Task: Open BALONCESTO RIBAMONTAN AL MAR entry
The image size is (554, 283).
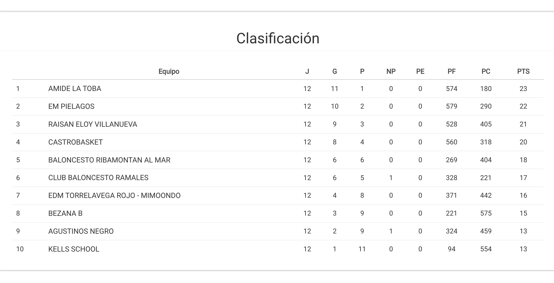Action: tap(109, 160)
